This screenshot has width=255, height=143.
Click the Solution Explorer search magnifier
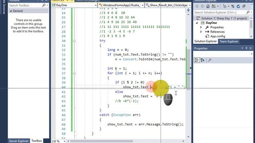[x=248, y=12]
